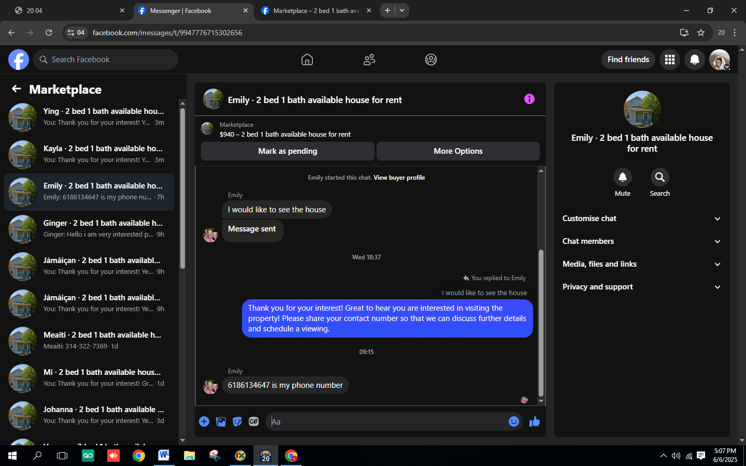Open the View buyer profile link

pyautogui.click(x=399, y=178)
